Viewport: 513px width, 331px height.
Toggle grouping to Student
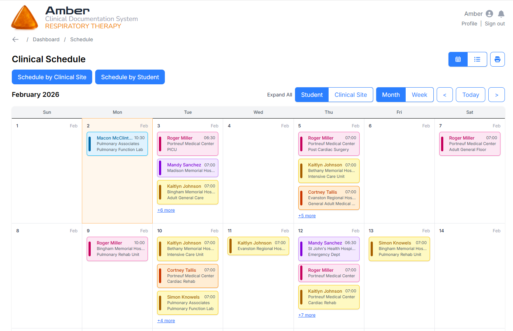coord(312,95)
